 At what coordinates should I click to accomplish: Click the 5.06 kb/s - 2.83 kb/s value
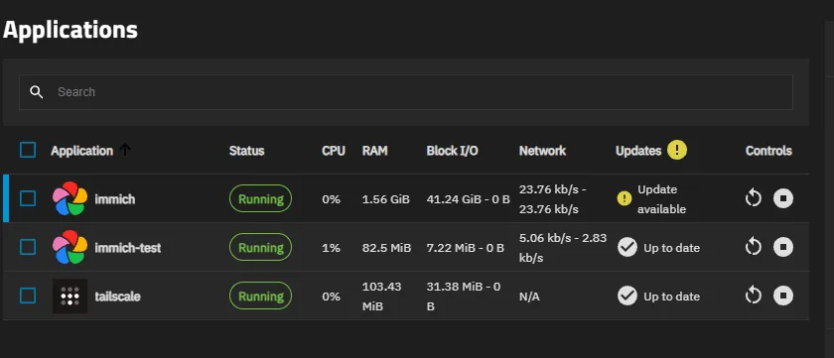click(563, 248)
